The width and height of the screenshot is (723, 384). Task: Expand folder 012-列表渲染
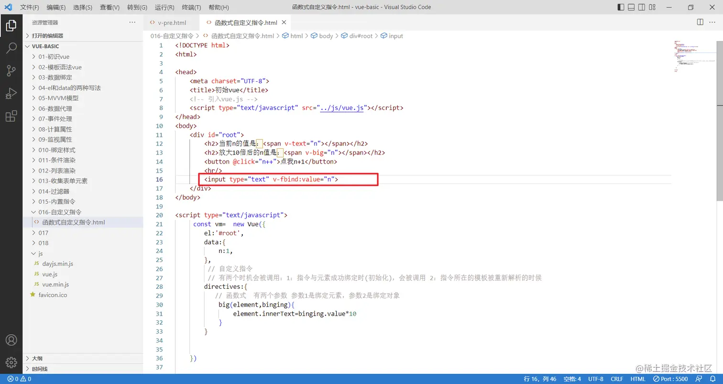click(83, 171)
